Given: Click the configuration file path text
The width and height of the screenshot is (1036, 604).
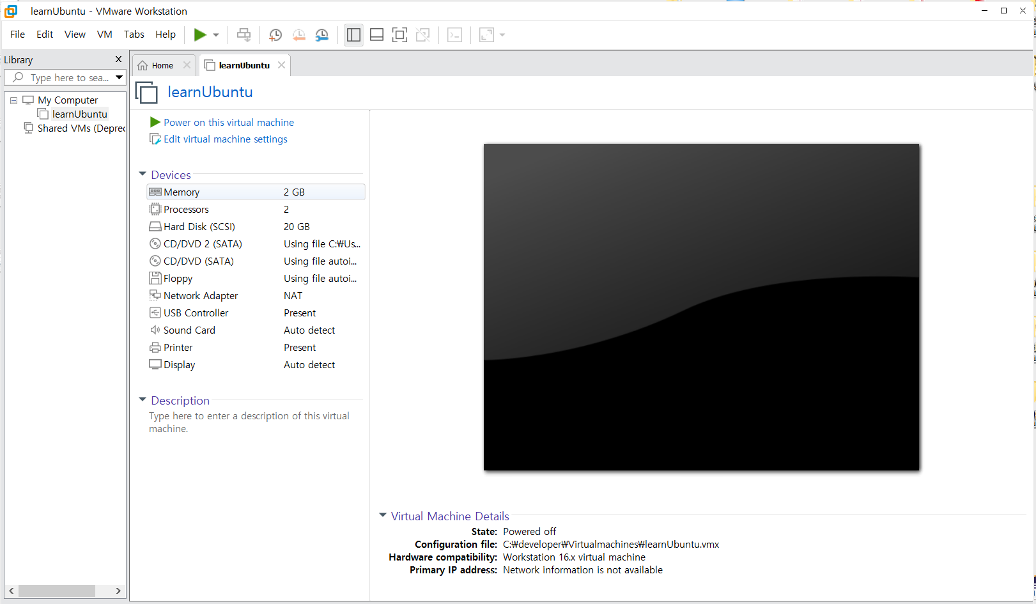Looking at the screenshot, I should (x=611, y=545).
